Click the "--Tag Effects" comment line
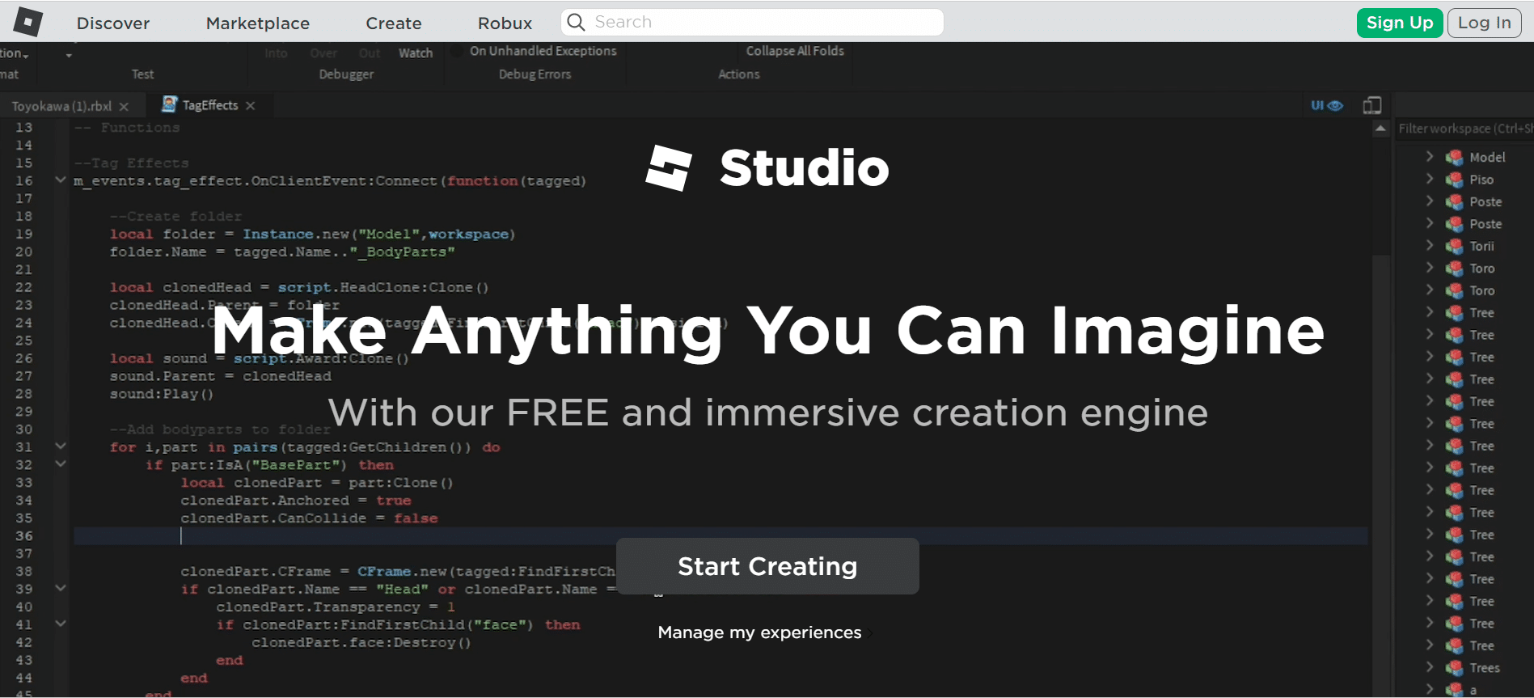The width and height of the screenshot is (1534, 698). 131,163
